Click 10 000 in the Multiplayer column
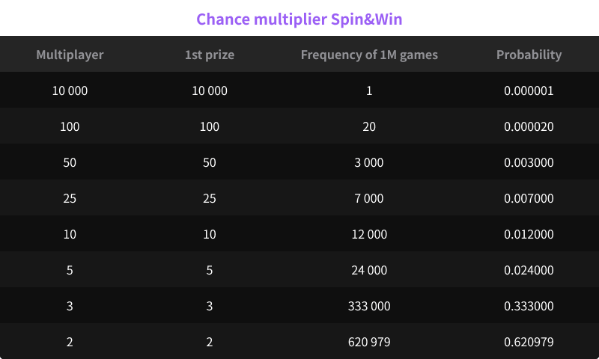The image size is (599, 359). (x=70, y=90)
